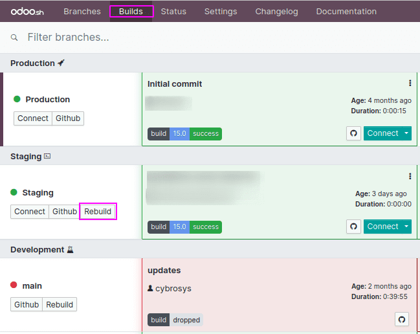
Task: Click teal Connect button on Production build
Action: point(382,133)
